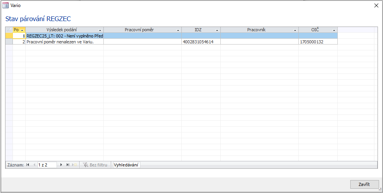Expand the Pracovní poměr column dropdown

[178, 30]
